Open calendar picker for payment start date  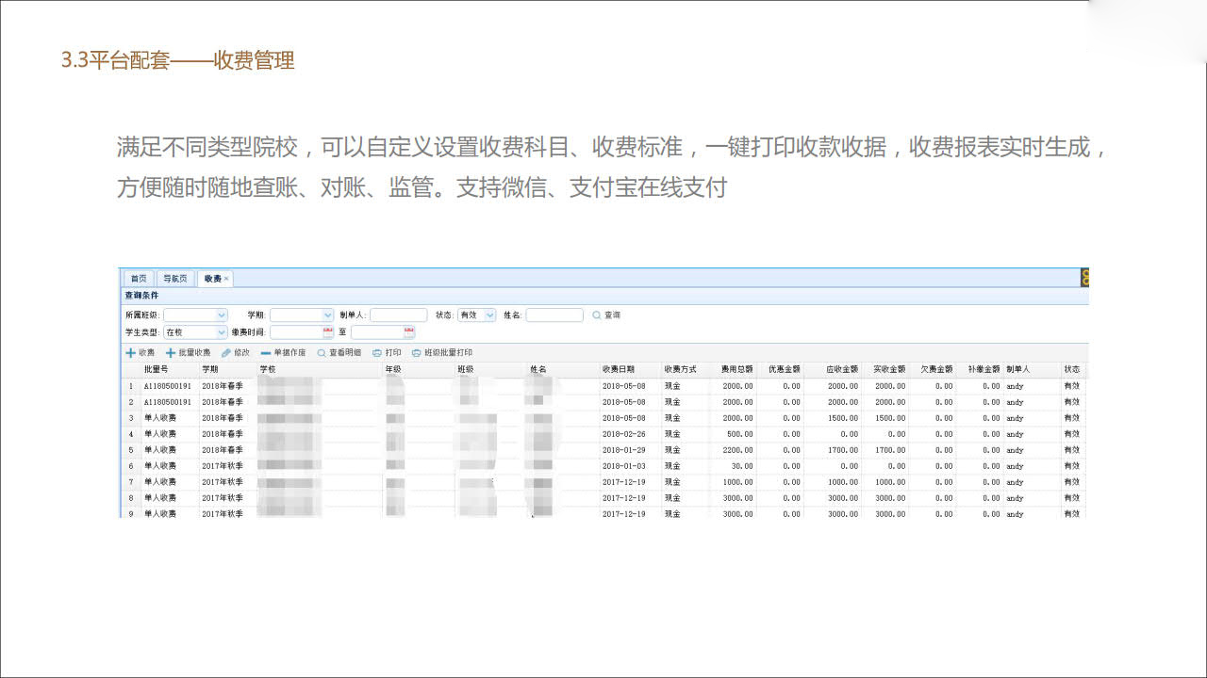(328, 332)
